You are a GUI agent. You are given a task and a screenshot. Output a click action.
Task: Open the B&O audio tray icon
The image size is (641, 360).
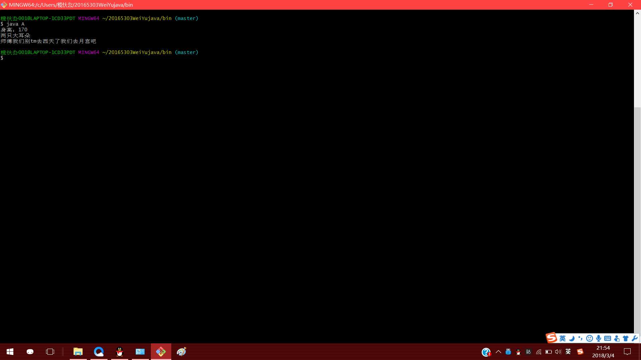(528, 352)
